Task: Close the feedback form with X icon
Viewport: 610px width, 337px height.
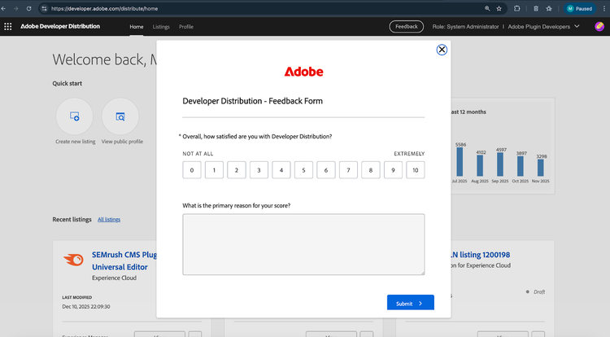Action: (x=442, y=50)
